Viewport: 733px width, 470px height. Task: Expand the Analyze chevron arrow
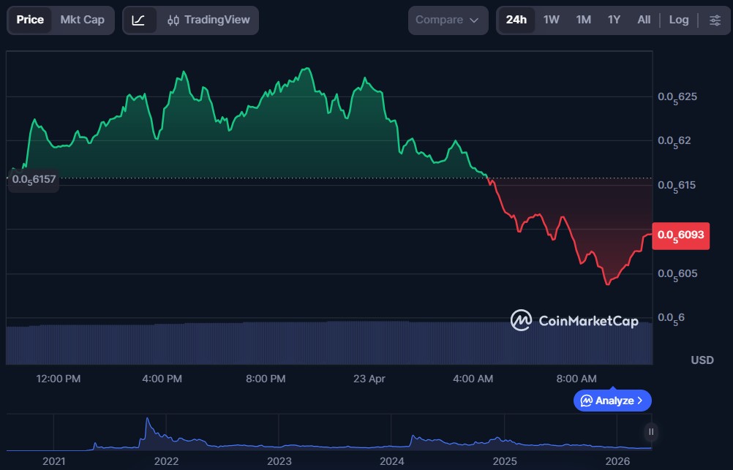click(640, 401)
